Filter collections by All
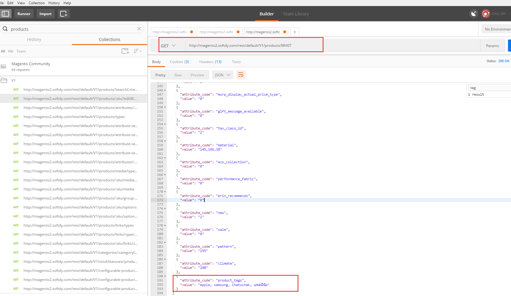 (3, 51)
